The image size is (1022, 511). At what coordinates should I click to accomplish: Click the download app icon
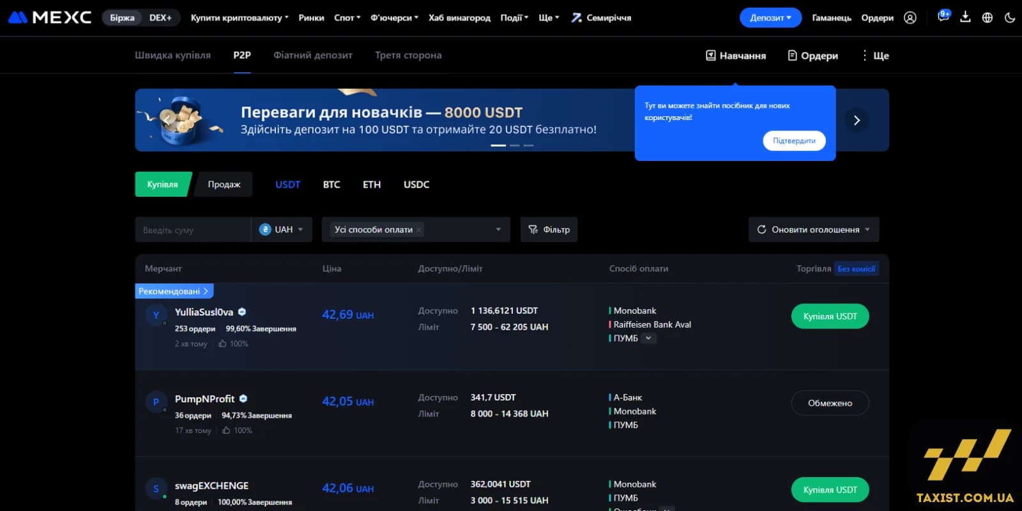965,17
